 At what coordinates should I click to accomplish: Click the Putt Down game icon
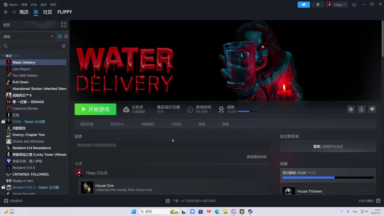pyautogui.click(x=9, y=82)
